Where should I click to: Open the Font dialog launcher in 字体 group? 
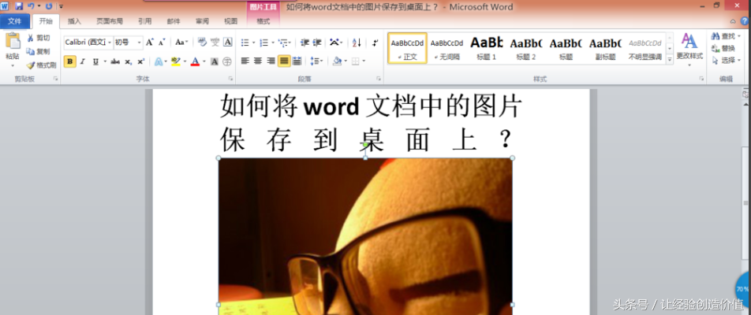[231, 78]
